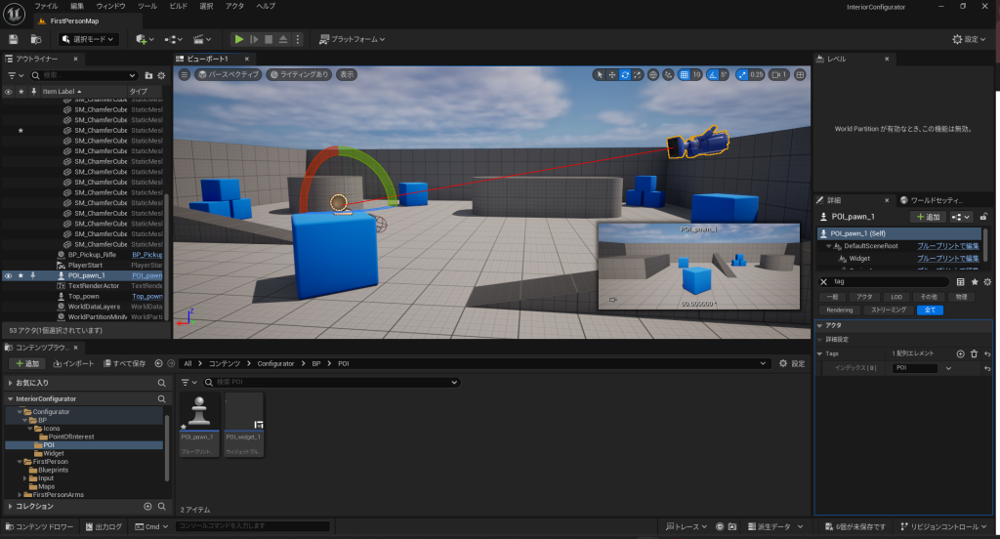Open the ウィンドウ menu
The height and width of the screenshot is (539, 1000).
111,6
